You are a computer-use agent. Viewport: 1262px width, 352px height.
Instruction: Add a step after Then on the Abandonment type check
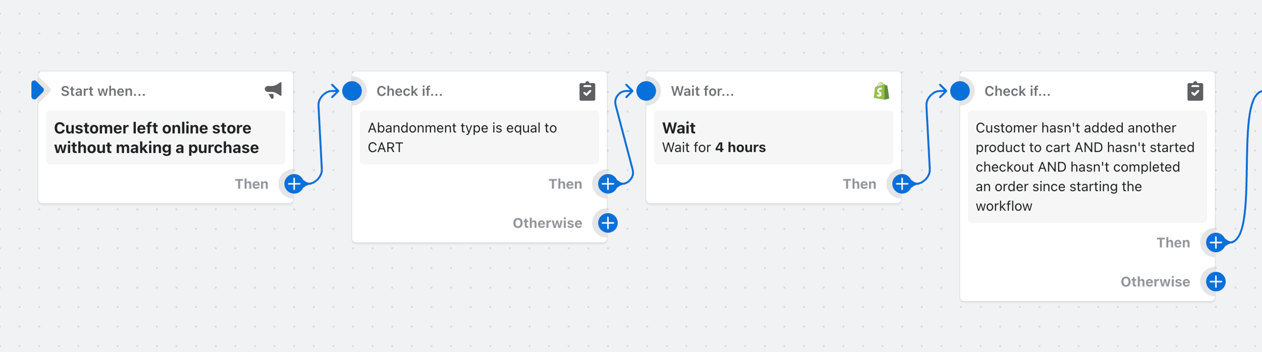[x=607, y=184]
